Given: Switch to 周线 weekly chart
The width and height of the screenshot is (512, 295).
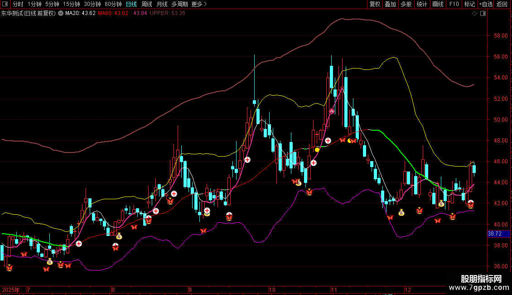Looking at the screenshot, I should point(147,4).
